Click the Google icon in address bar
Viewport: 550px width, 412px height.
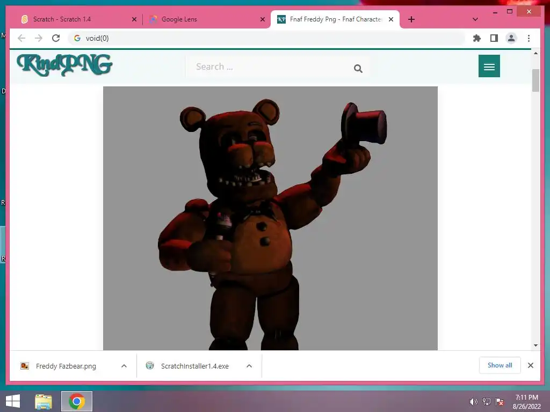coord(77,38)
